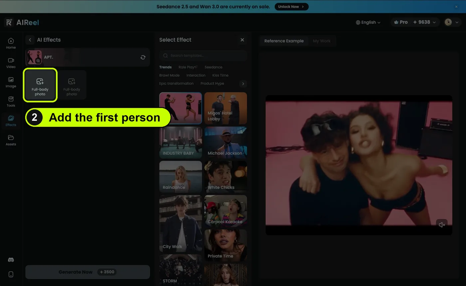
Task: Choose the Migos' Hotel Lobby effect
Action: [226, 108]
